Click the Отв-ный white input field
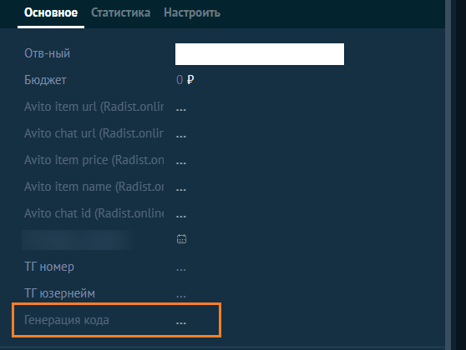 pos(260,54)
